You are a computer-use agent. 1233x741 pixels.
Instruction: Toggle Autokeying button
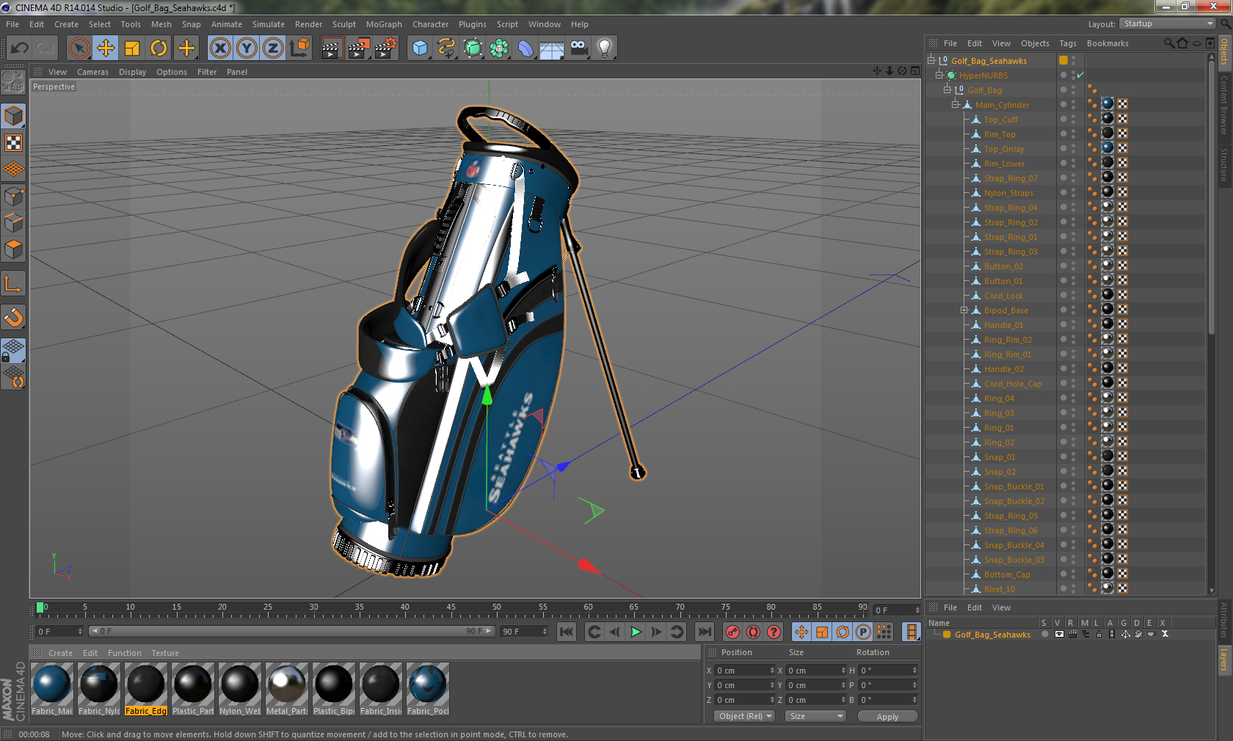[753, 632]
